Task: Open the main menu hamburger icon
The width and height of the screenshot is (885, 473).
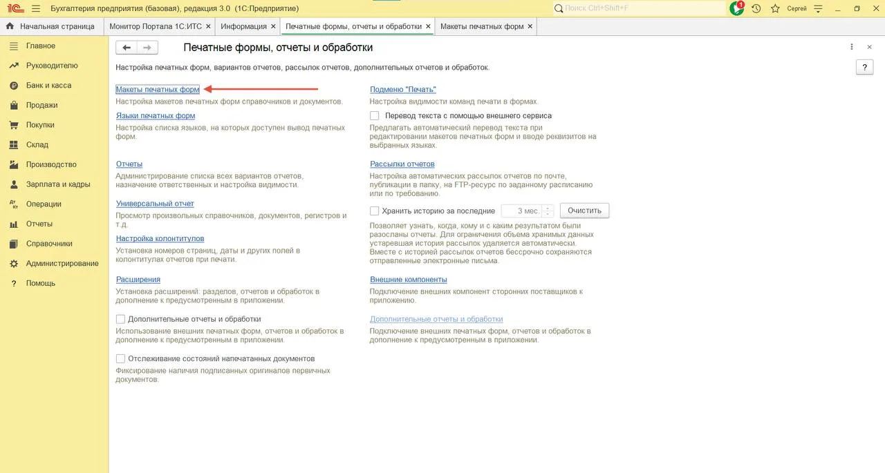Action: tap(36, 8)
